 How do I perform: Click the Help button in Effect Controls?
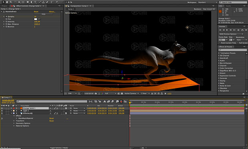pyautogui.click(x=44, y=14)
